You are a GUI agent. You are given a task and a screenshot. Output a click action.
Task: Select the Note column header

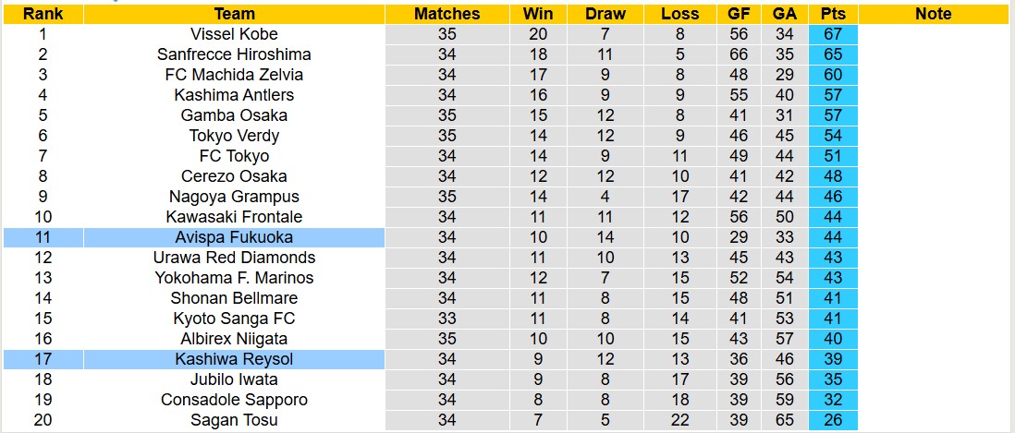coord(933,14)
